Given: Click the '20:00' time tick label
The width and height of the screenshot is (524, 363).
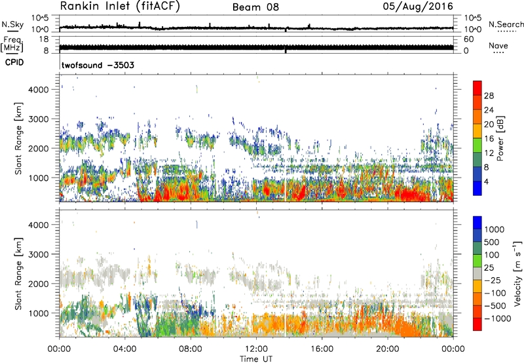Looking at the screenshot, I should tap(387, 349).
